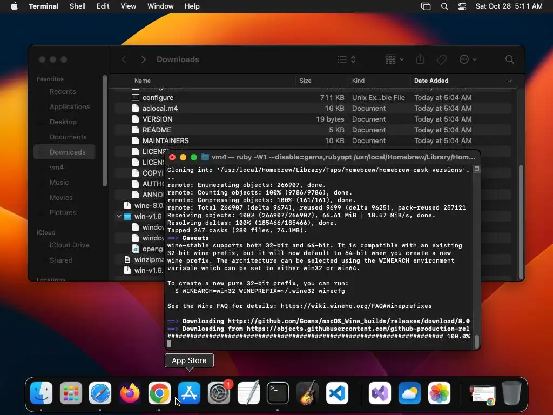
Task: Open GarageBand from the Dock
Action: [x=307, y=393]
